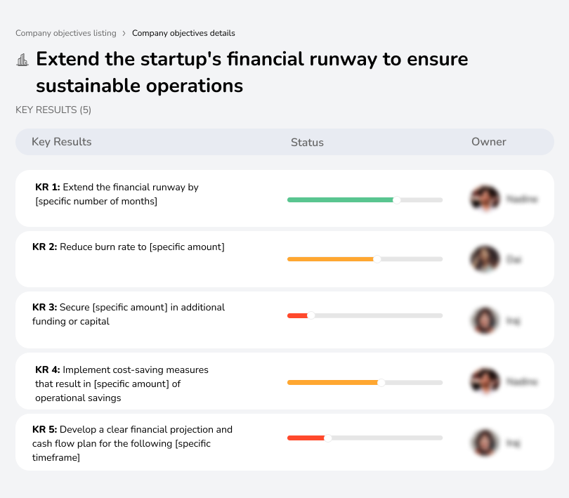This screenshot has height=498, width=569.
Task: Click Nadine's avatar on KR 4
Action: pyautogui.click(x=485, y=381)
